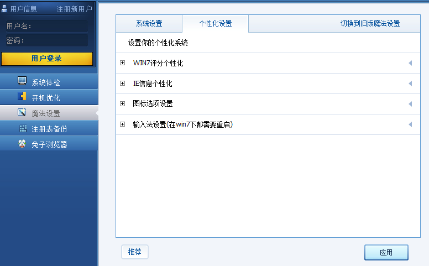The height and width of the screenshot is (266, 429).
Task: Expand the 图标选项设置 plus box
Action: click(x=123, y=104)
